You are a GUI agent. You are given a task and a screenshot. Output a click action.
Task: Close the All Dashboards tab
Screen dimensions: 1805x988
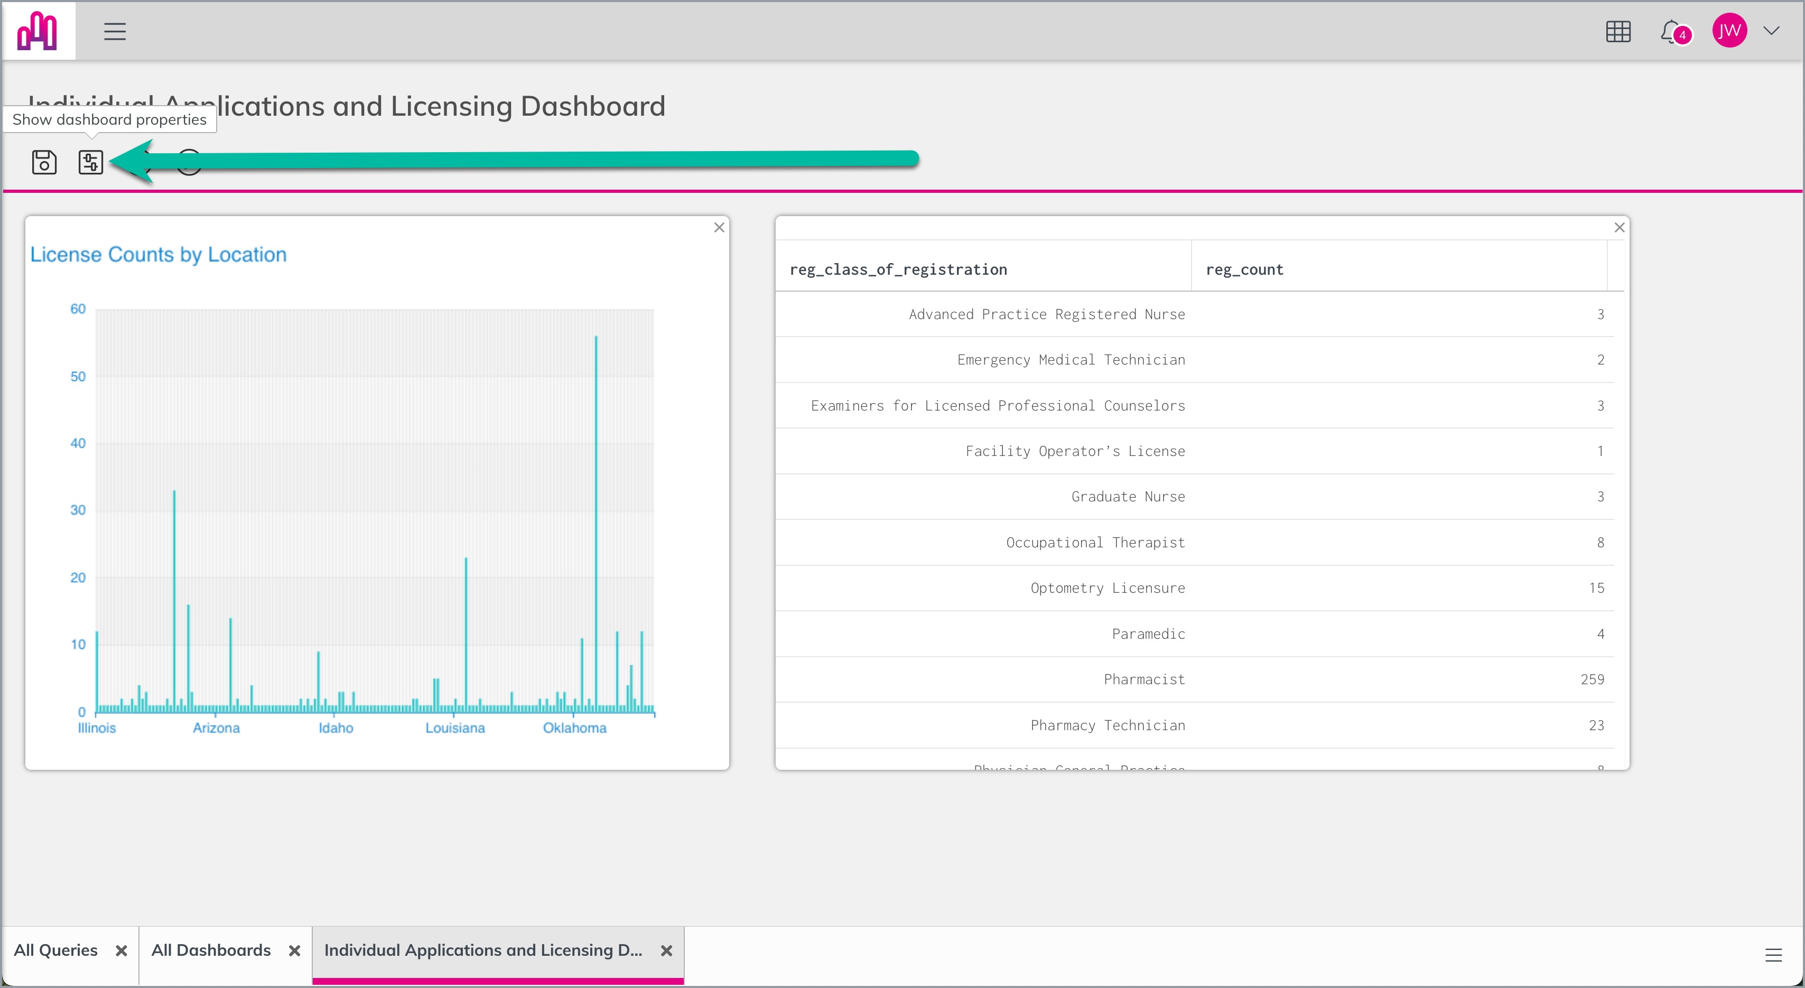294,951
